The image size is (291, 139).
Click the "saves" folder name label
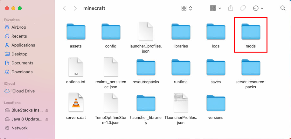pos(216,82)
